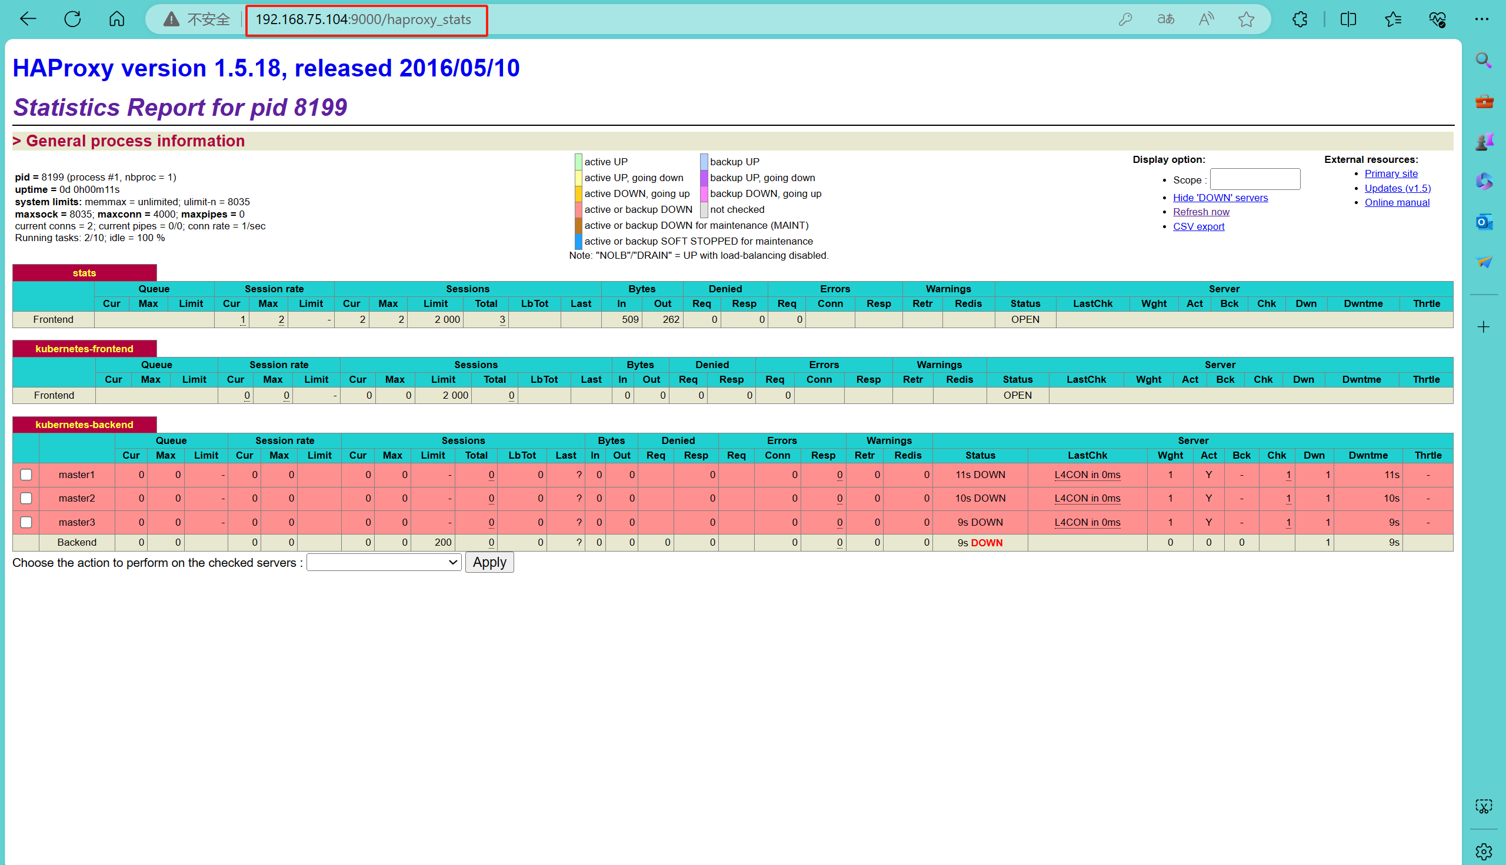Check the master1 server checkbox
This screenshot has height=865, width=1506.
(x=25, y=474)
